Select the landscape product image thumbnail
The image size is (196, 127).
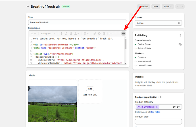[x=53, y=104]
